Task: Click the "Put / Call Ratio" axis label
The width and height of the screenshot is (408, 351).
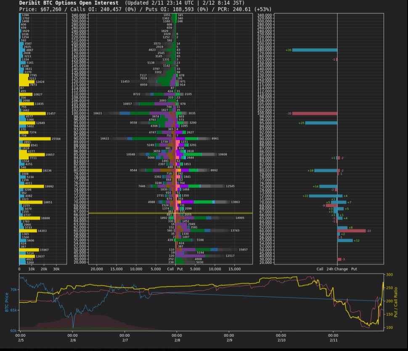Action: [x=396, y=302]
